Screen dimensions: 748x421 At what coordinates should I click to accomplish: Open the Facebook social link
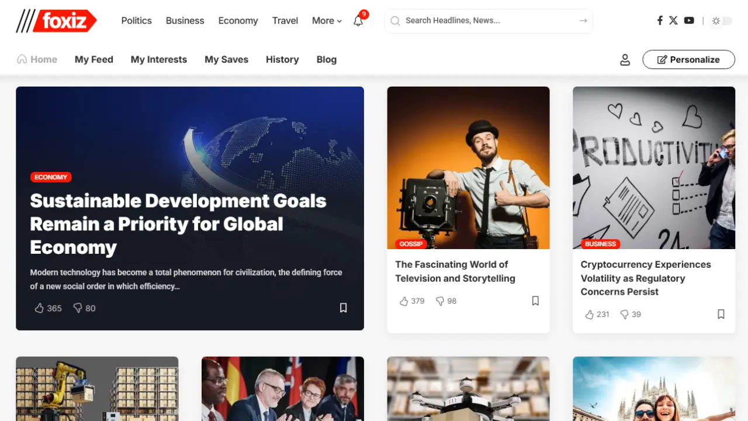(660, 20)
